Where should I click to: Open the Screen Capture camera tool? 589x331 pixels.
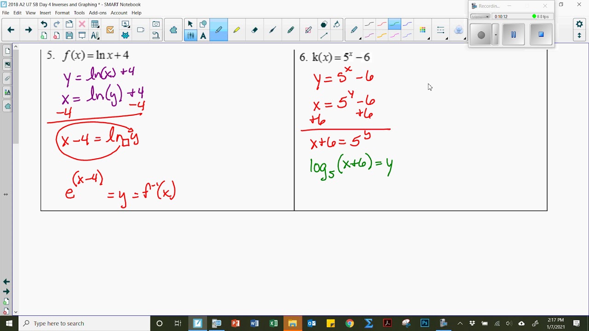pyautogui.click(x=156, y=24)
